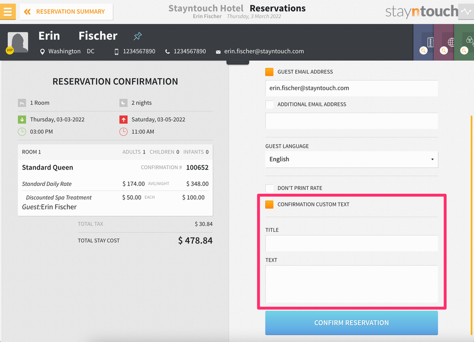
Task: Click the double chevron back arrow icon
Action: click(27, 12)
